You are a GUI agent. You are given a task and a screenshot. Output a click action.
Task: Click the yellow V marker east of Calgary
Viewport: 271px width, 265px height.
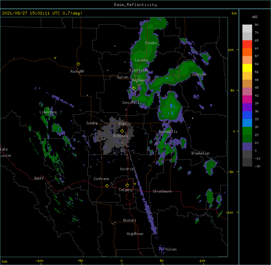[x=135, y=184]
